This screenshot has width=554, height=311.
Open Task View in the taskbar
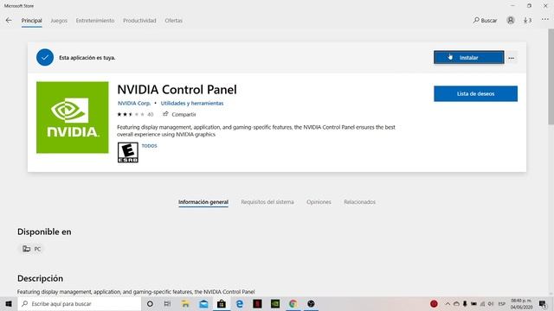point(167,303)
